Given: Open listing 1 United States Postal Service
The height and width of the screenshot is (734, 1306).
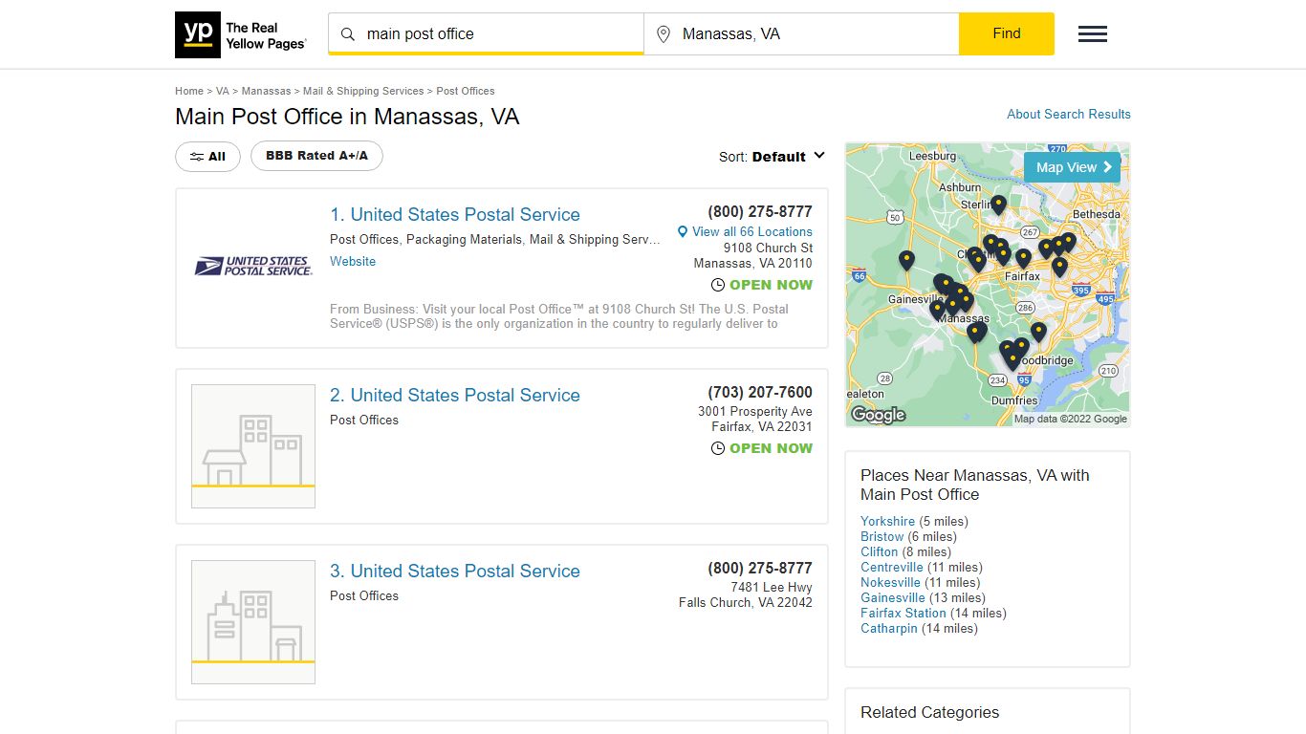Looking at the screenshot, I should tap(455, 215).
